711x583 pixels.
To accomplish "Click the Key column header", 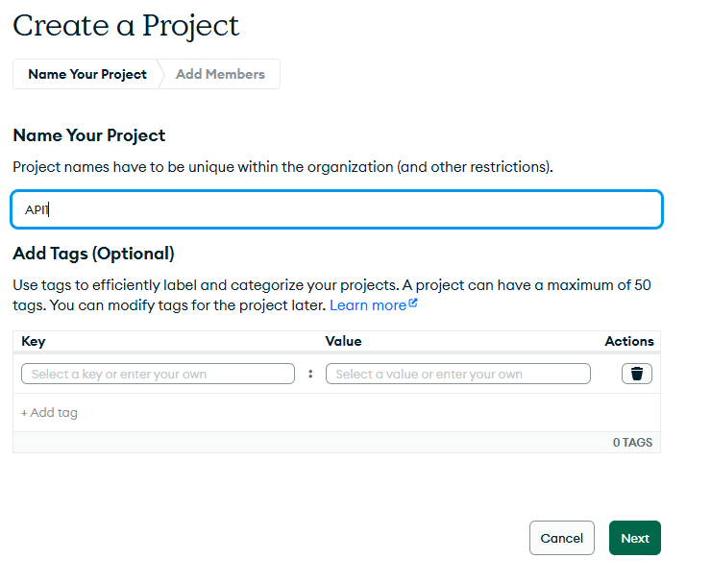I will 34,341.
